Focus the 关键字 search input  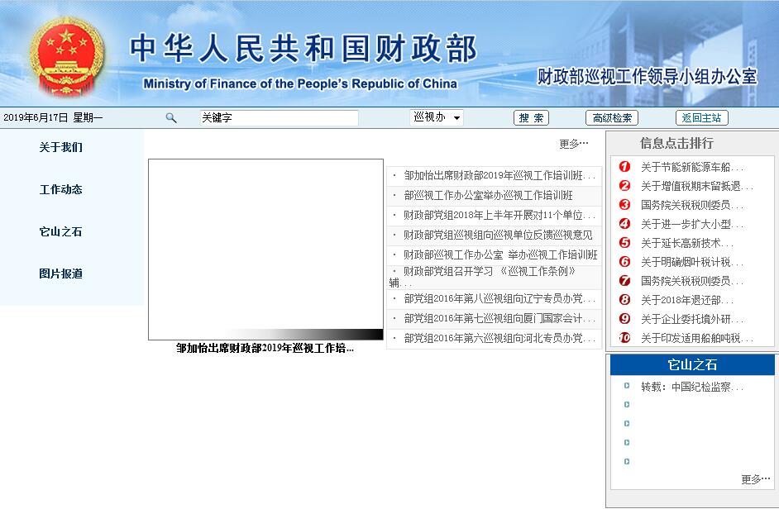click(279, 118)
